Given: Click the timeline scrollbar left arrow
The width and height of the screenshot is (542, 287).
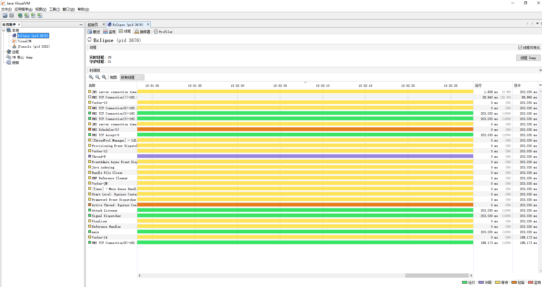Looking at the screenshot, I should coord(140,275).
